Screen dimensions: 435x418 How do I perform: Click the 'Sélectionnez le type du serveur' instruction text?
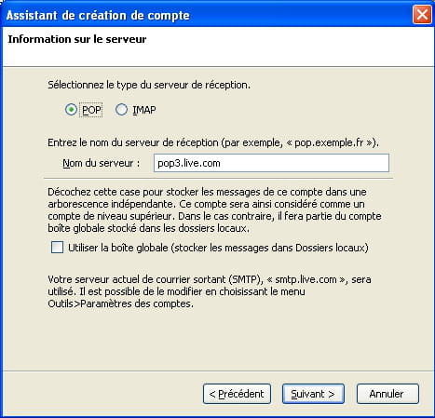pyautogui.click(x=149, y=85)
